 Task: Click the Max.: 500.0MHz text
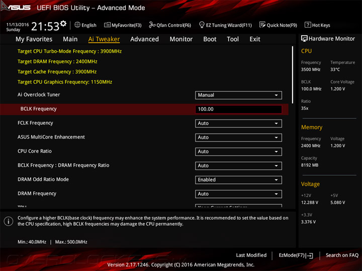71,242
